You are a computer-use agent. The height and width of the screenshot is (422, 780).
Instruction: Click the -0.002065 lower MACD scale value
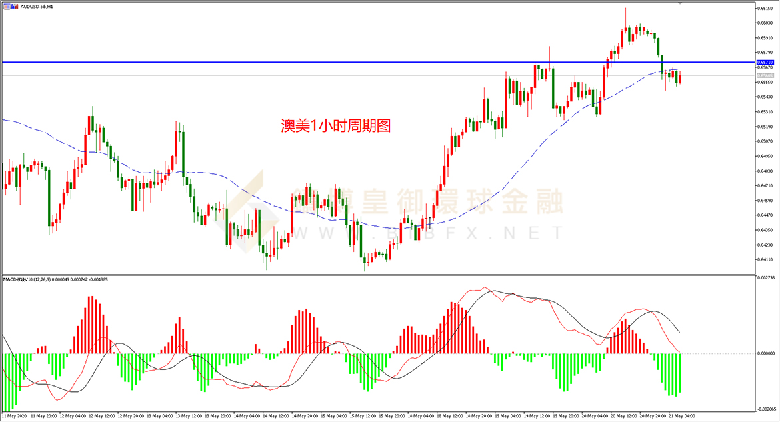[x=765, y=409]
